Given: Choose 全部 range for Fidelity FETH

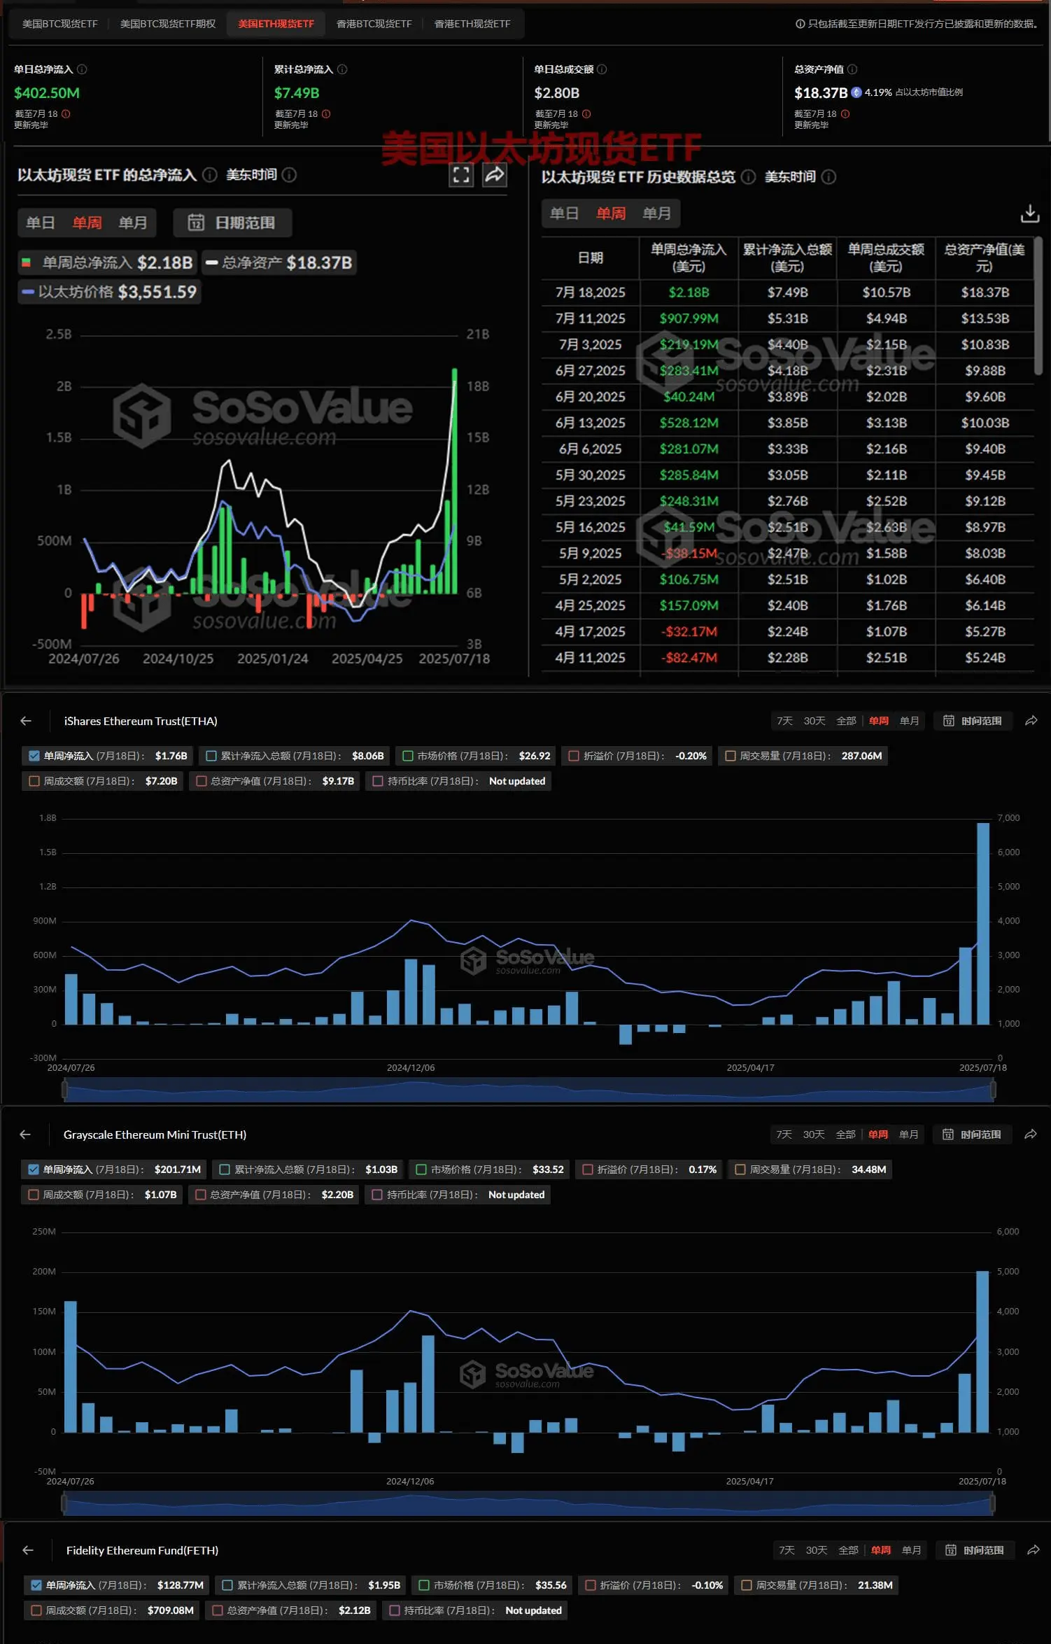Looking at the screenshot, I should click(x=849, y=1550).
